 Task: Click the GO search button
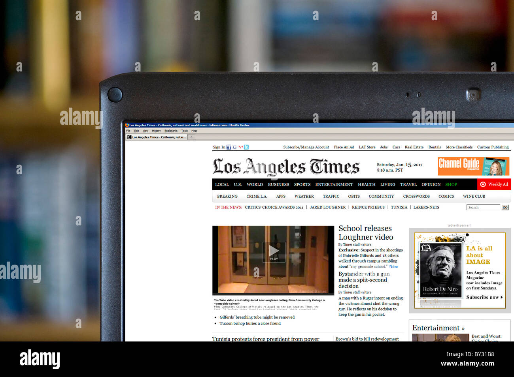[x=505, y=207]
